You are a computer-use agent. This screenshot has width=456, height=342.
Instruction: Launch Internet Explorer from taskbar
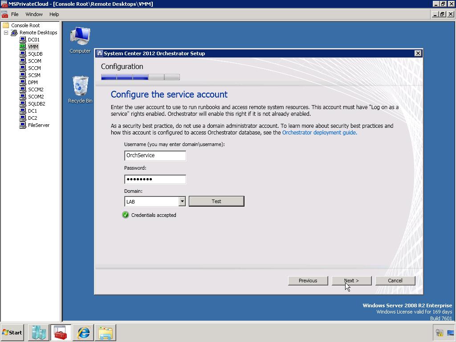click(83, 332)
